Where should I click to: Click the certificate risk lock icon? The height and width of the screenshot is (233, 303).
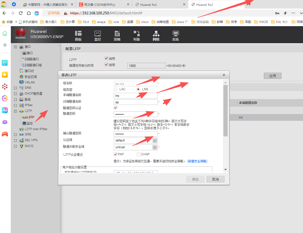click(x=66, y=13)
